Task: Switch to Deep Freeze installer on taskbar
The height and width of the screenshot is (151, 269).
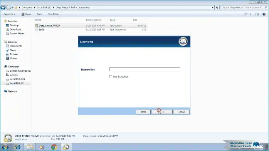Action: (66, 147)
